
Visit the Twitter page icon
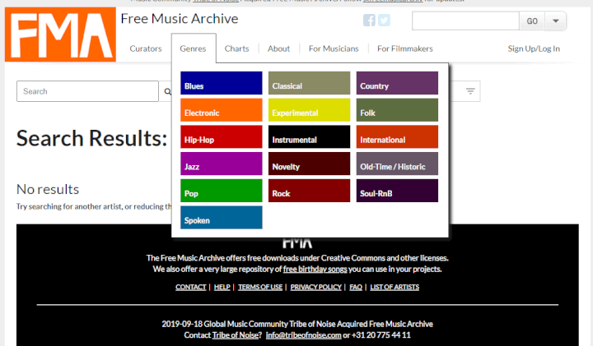[x=384, y=20]
